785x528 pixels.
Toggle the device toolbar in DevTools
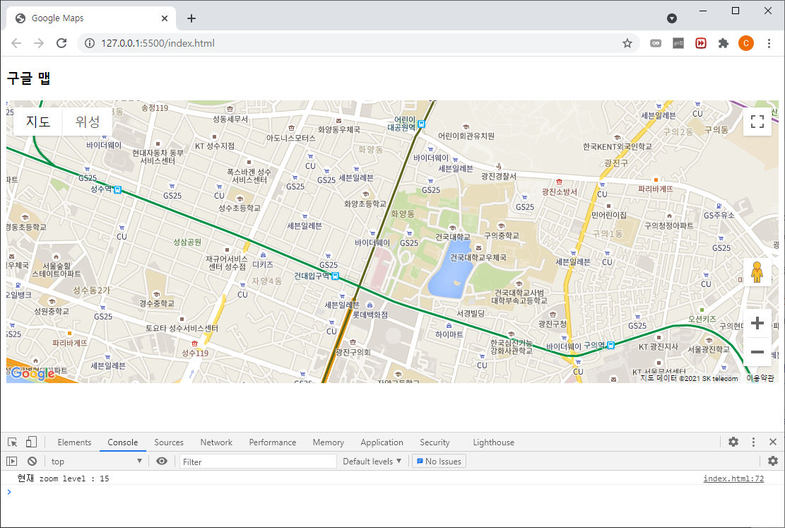31,442
